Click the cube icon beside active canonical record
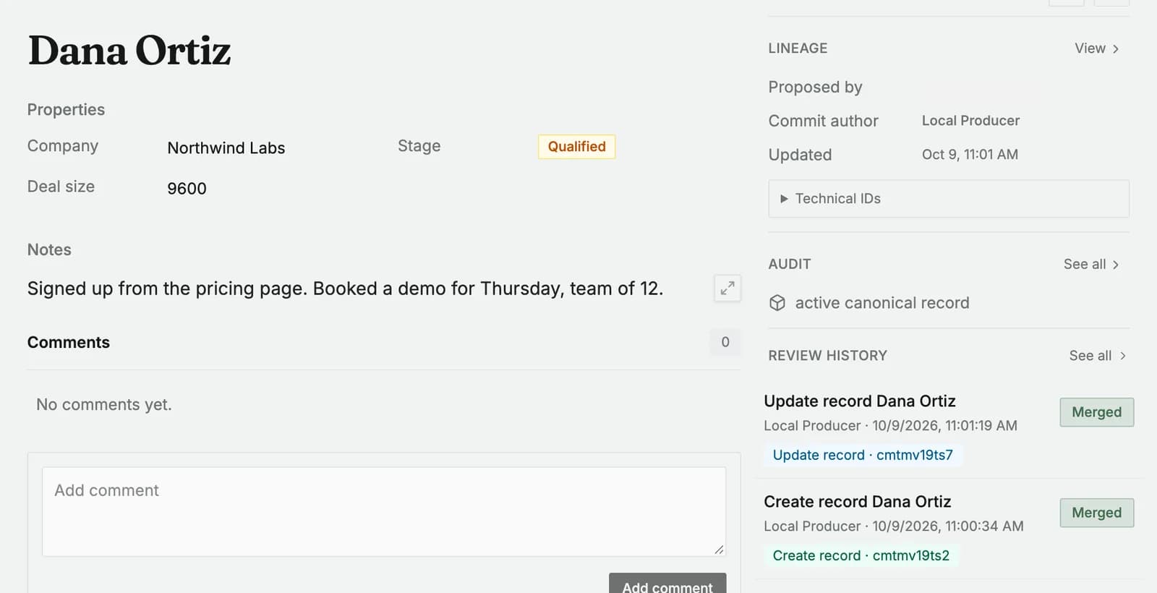This screenshot has height=593, width=1157. tap(777, 303)
